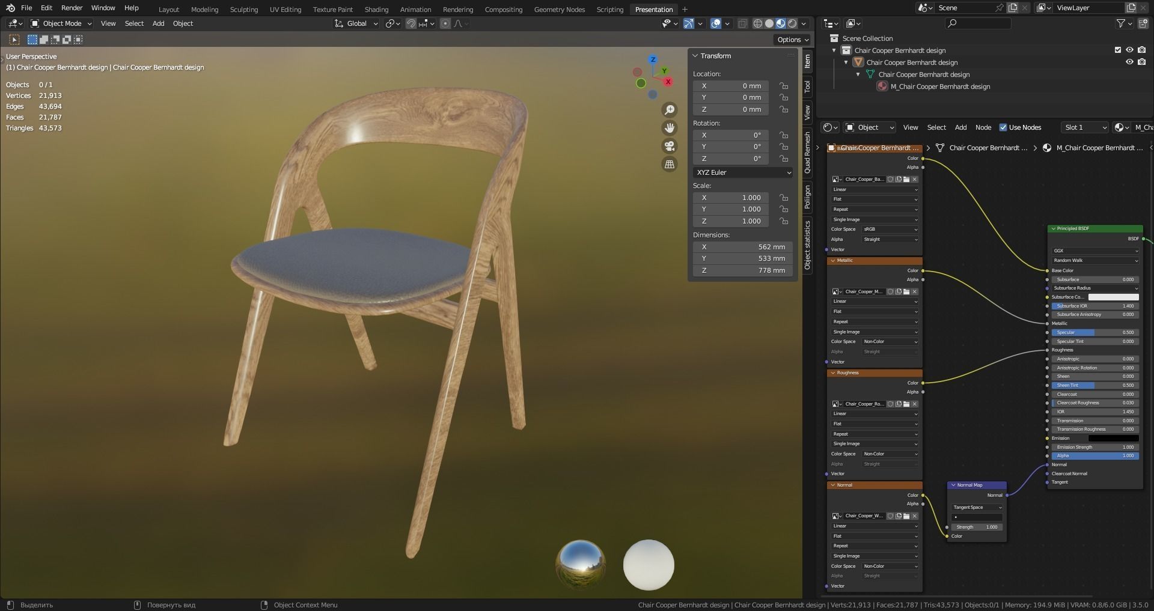
Task: Hide Chair Cooper Bernhardt design collection eye
Action: [x=1129, y=50]
